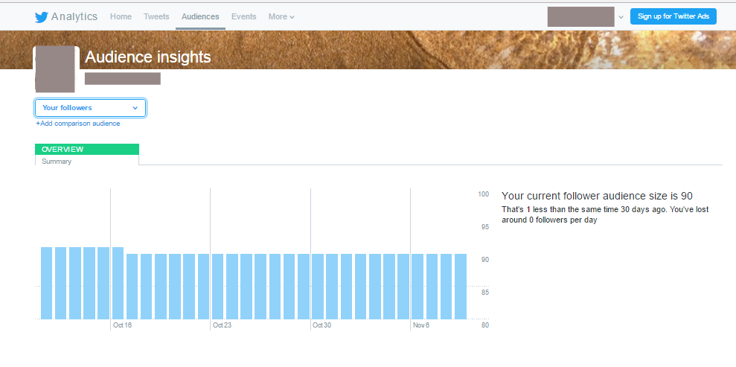The image size is (736, 367).
Task: Select the Audiences tab
Action: point(200,16)
